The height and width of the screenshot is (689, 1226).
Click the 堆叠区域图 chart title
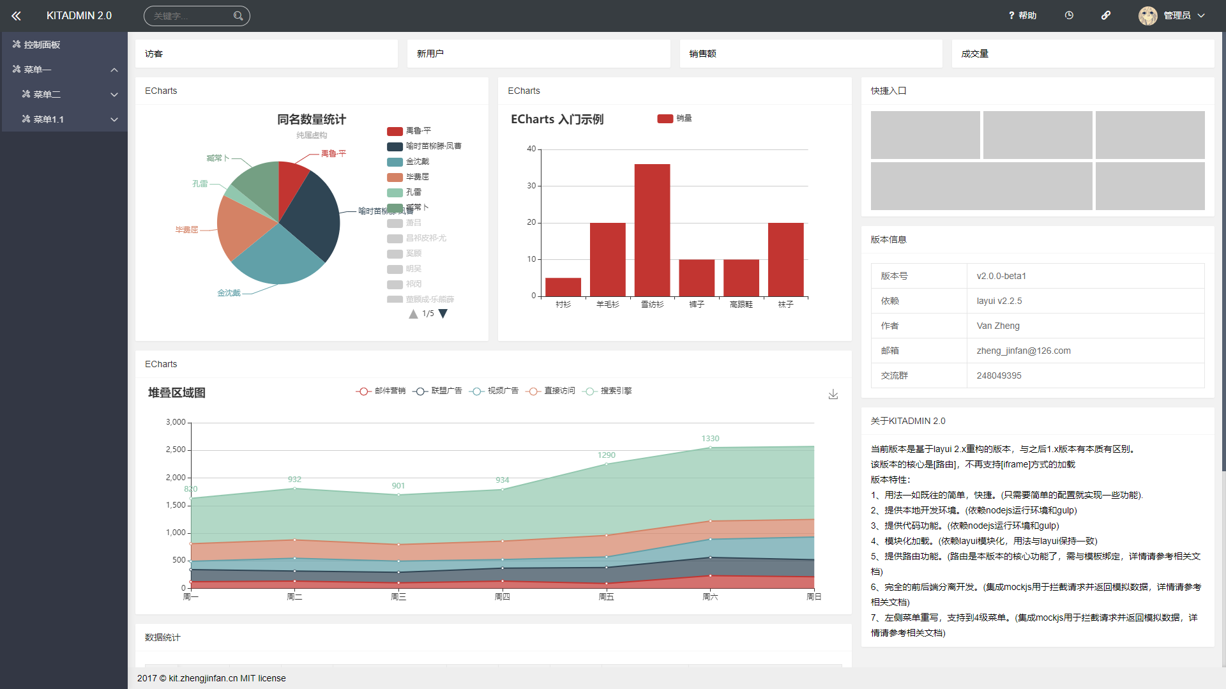coord(177,393)
